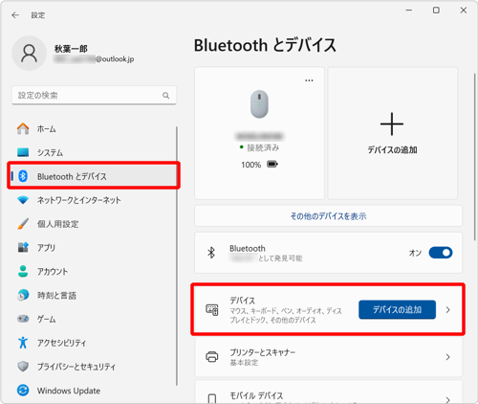This screenshot has height=404, width=478.
Task: Click the search magnifier icon
Action: coord(166,96)
